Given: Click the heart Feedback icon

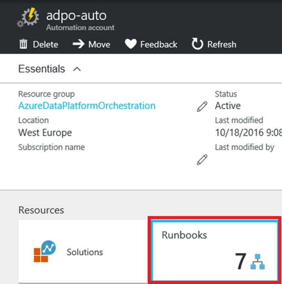Looking at the screenshot, I should (x=131, y=44).
